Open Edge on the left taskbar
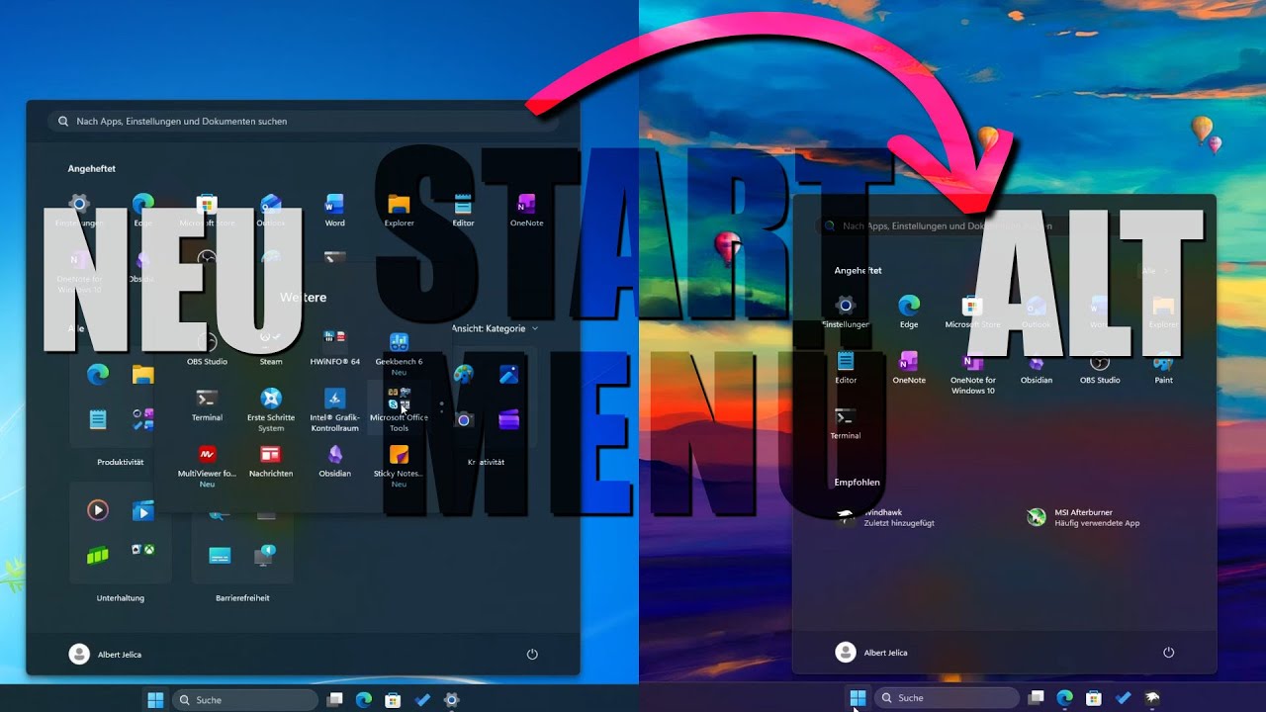 364,700
